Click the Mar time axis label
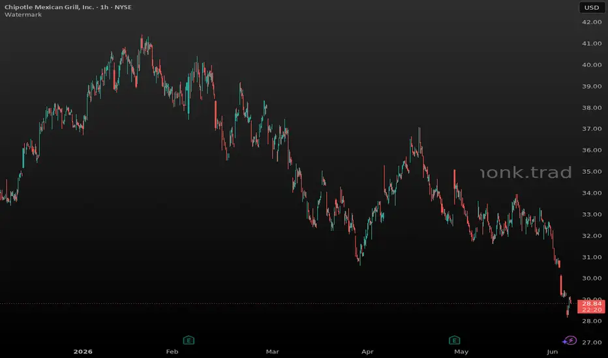The width and height of the screenshot is (608, 358). tap(272, 351)
